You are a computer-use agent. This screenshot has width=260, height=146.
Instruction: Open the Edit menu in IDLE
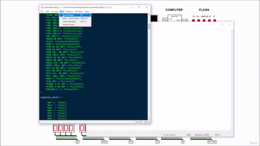click(x=48, y=12)
